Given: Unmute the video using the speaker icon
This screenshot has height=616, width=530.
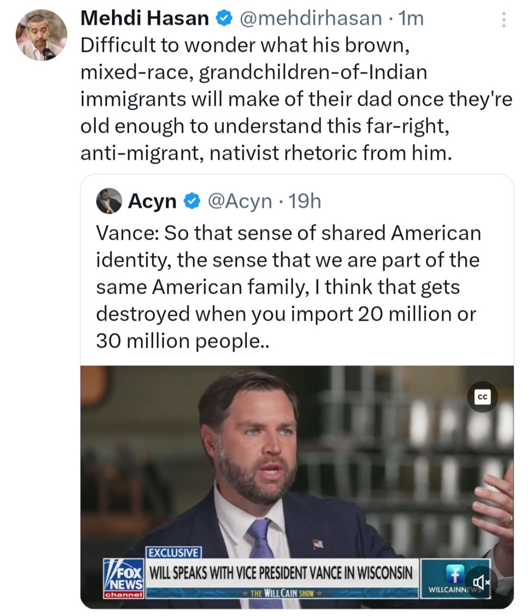Looking at the screenshot, I should [481, 582].
